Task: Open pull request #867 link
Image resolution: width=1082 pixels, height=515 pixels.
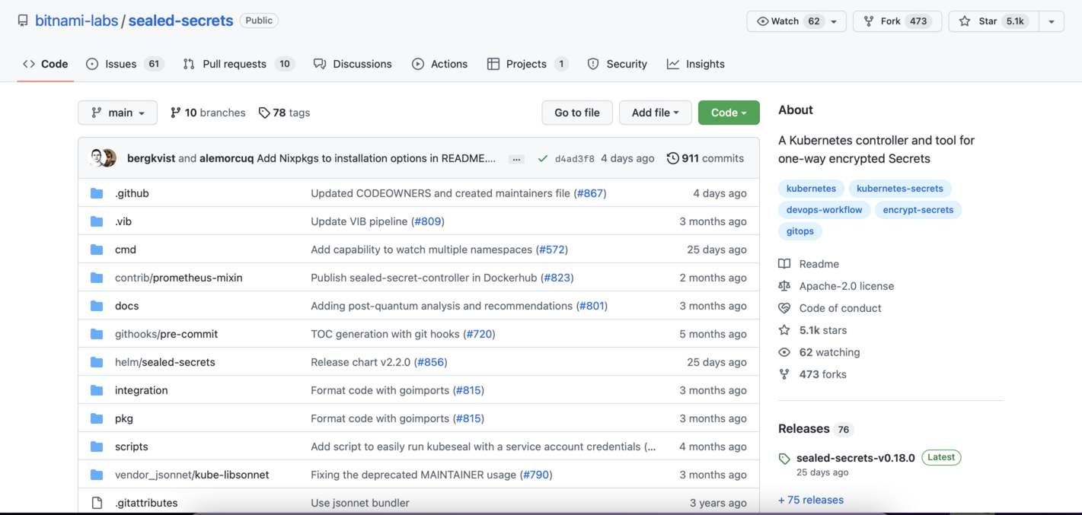Action: (x=589, y=193)
